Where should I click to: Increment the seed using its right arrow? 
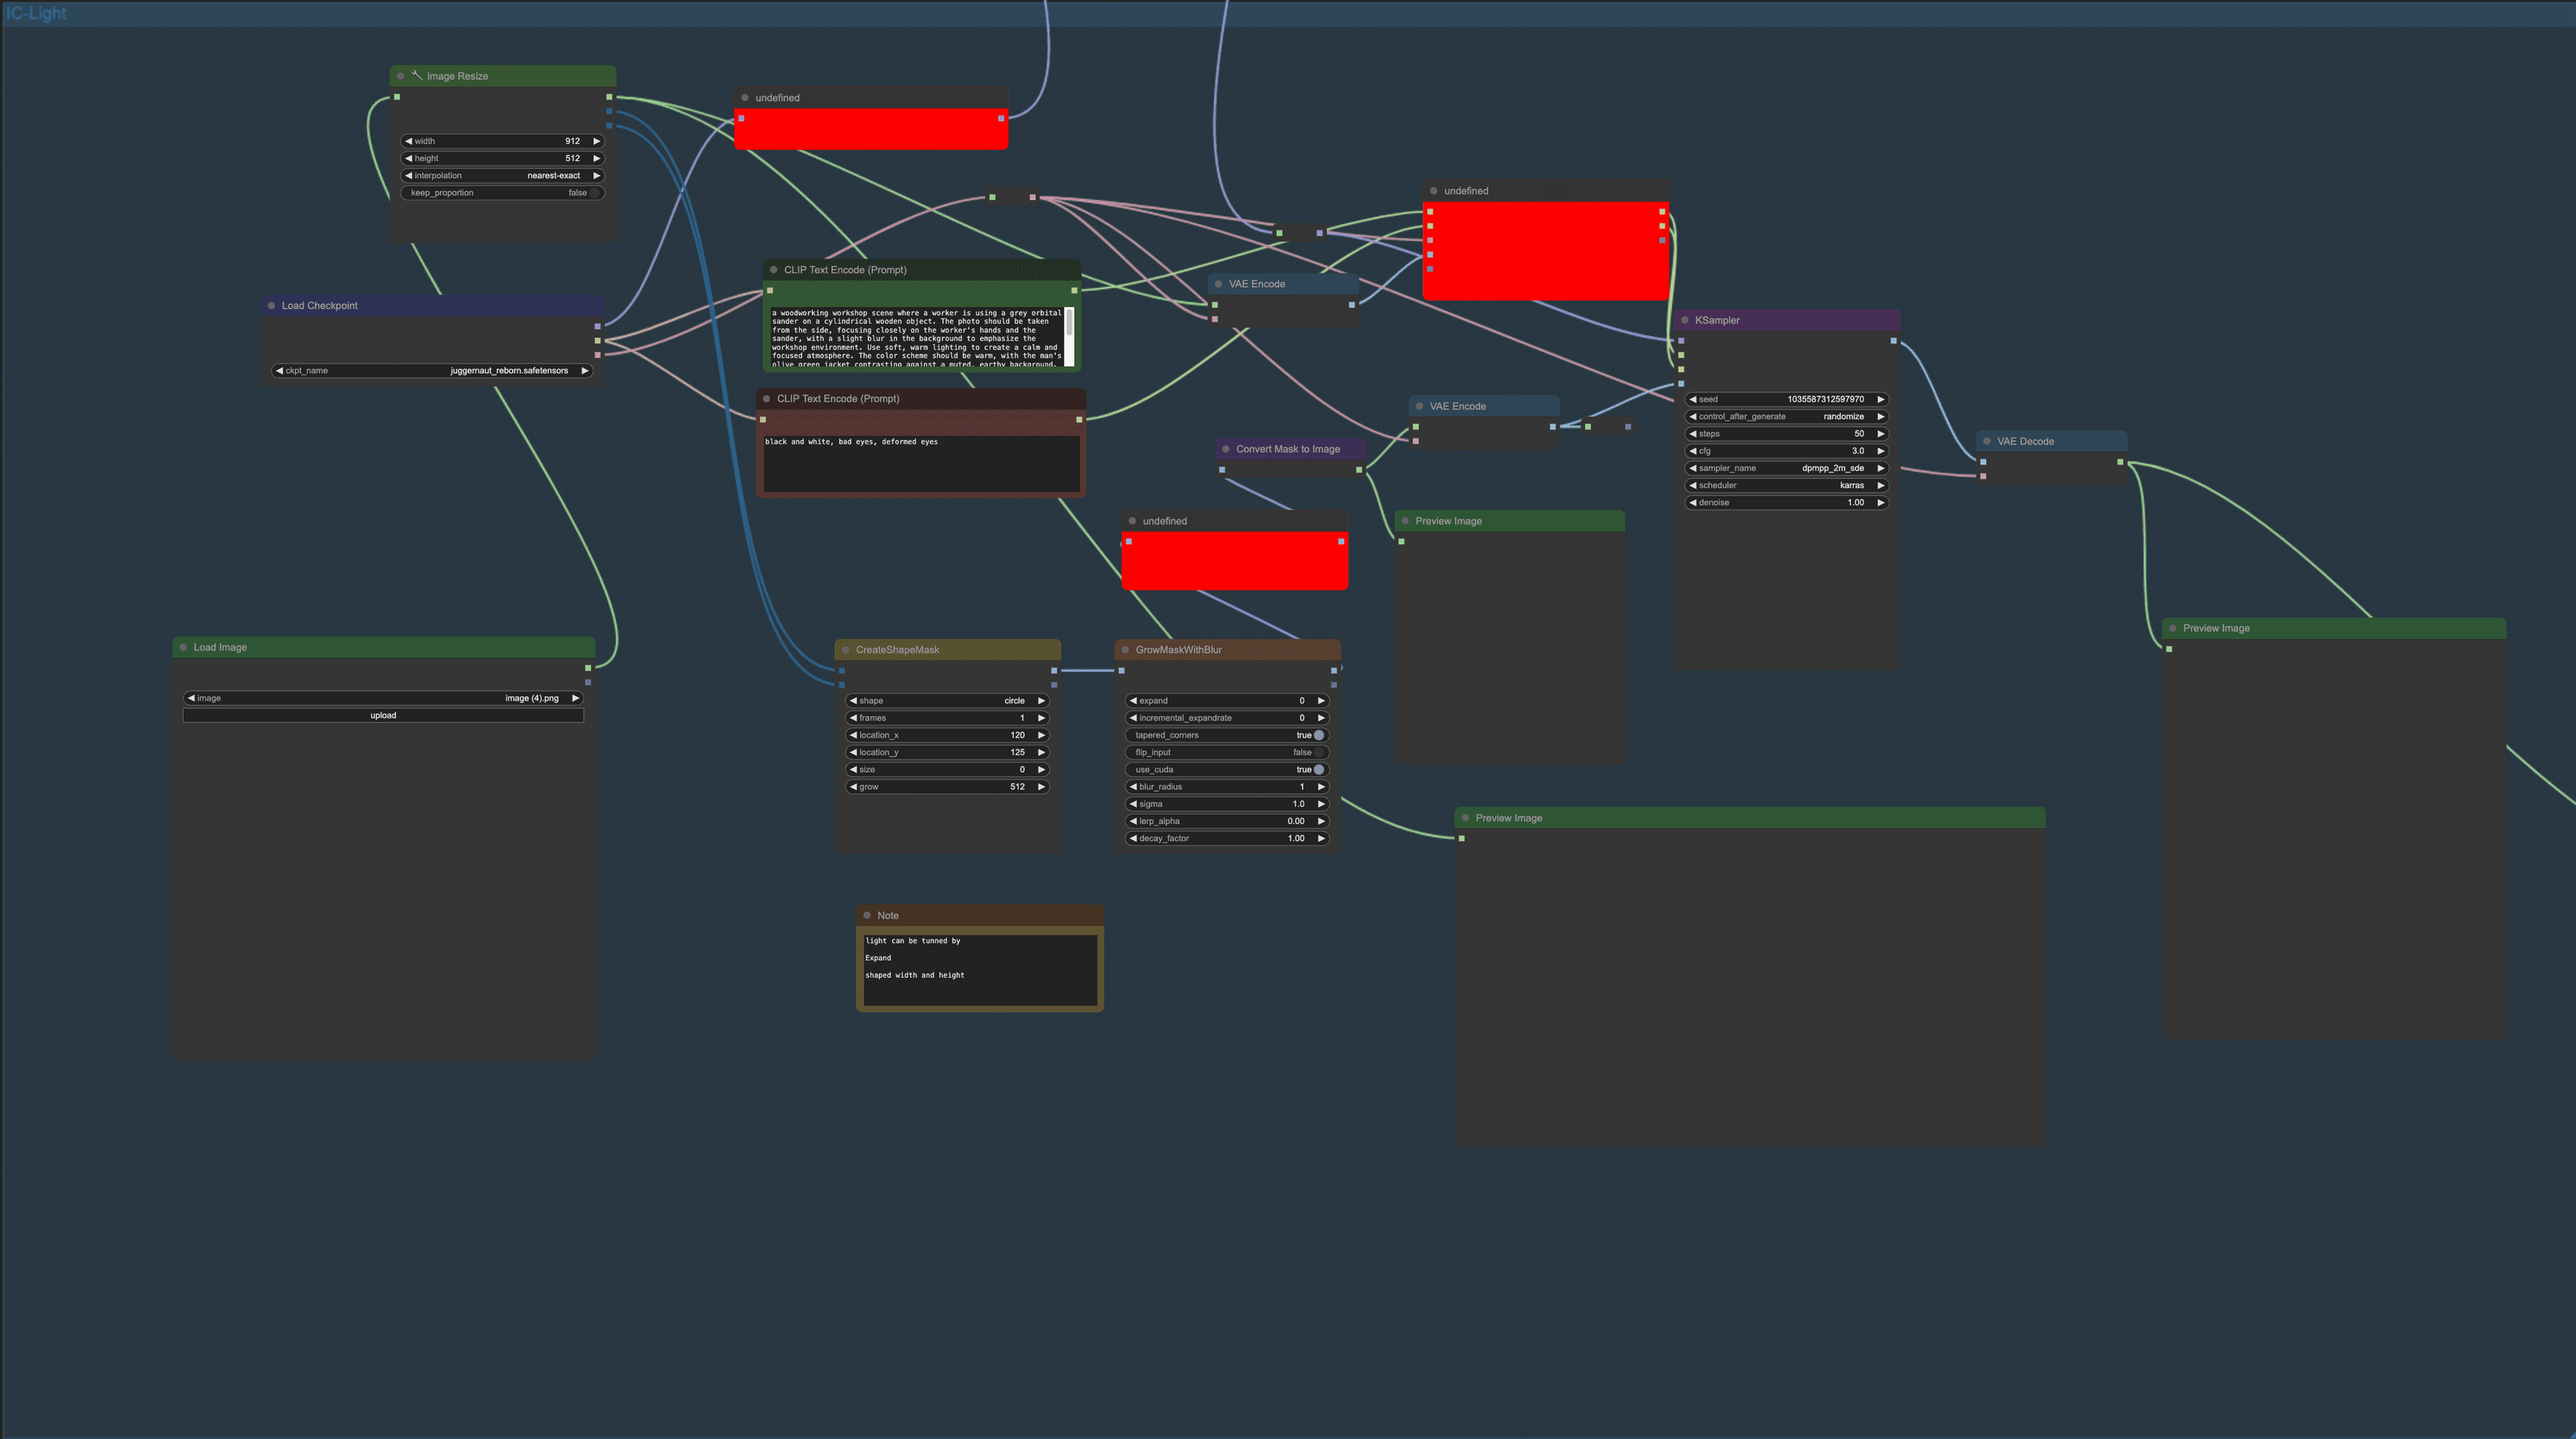[x=1880, y=399]
